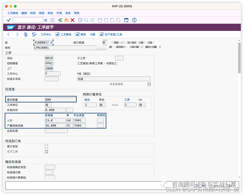The image size is (244, 195).
Task: Click the 产量转换系数 value 36.000
Action: coord(55,125)
